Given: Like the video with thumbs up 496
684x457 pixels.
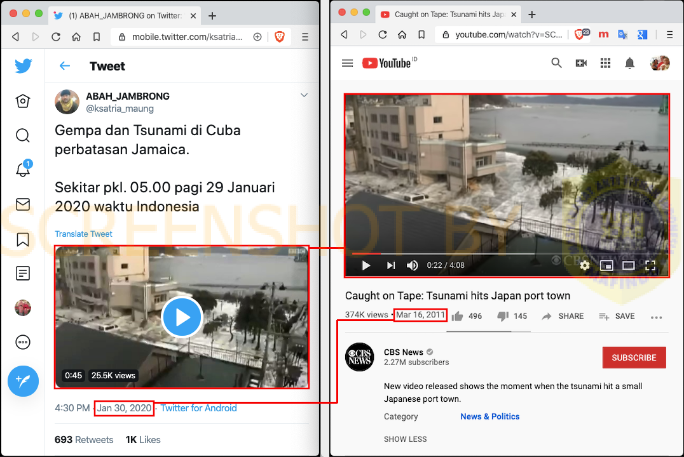Looking at the screenshot, I should [x=467, y=316].
